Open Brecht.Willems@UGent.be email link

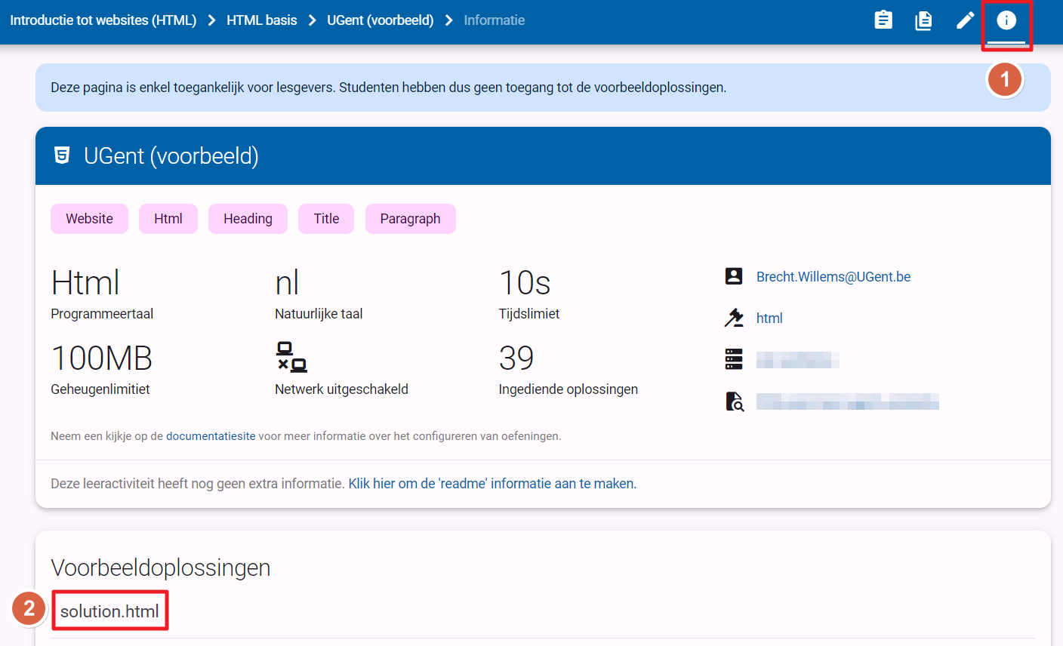(833, 277)
